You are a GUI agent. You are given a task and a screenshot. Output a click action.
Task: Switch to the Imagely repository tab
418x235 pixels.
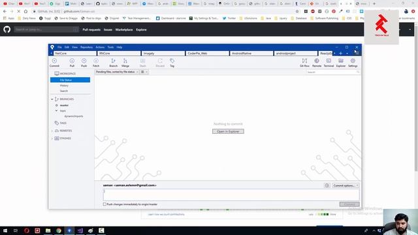[163, 54]
